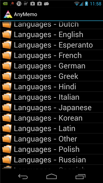Select the Languages - Other category
Screen dimensions: 103x183
tap(51, 139)
